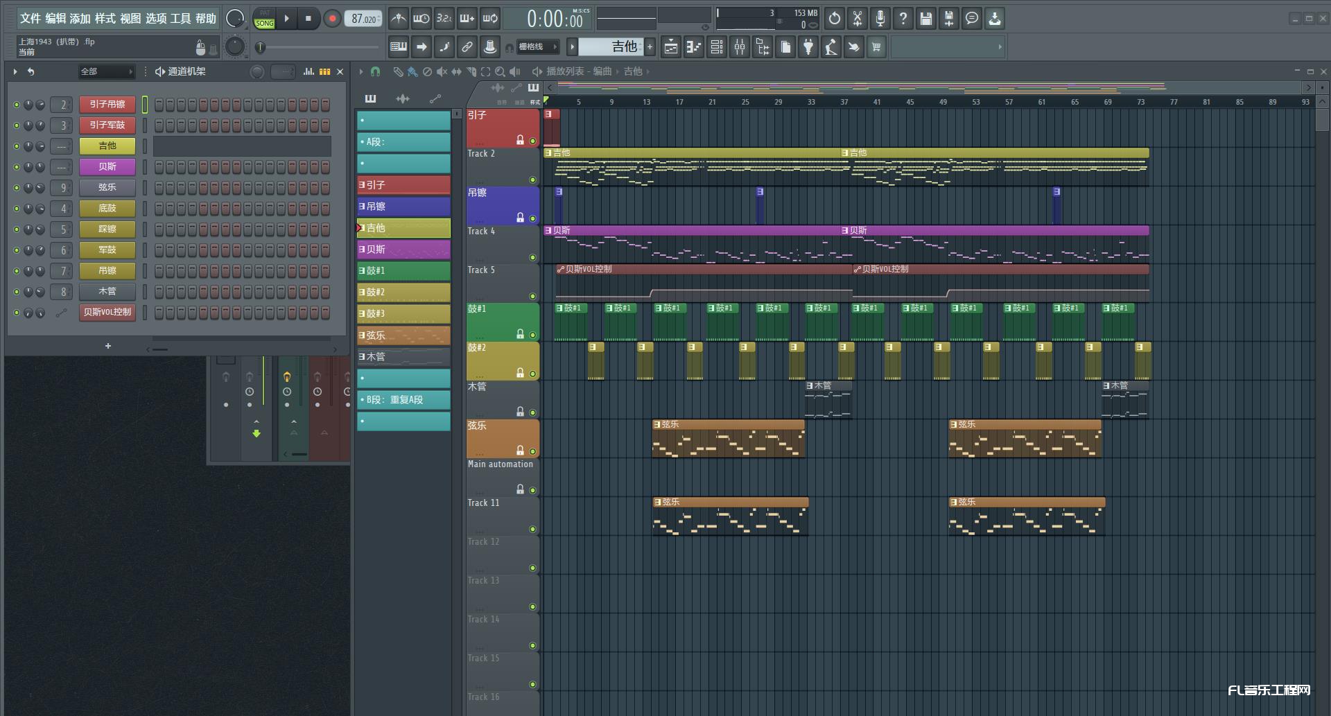This screenshot has width=1331, height=716.
Task: Select the 军鼓 channel button
Action: click(x=107, y=250)
